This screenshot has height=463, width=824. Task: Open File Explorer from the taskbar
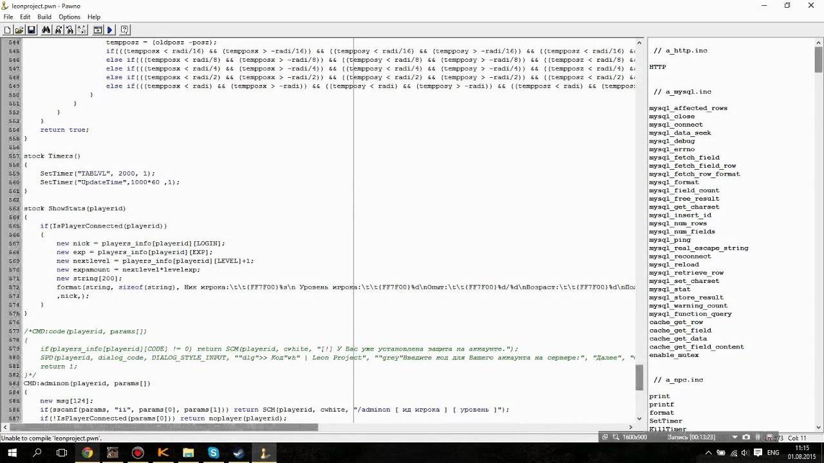188,453
